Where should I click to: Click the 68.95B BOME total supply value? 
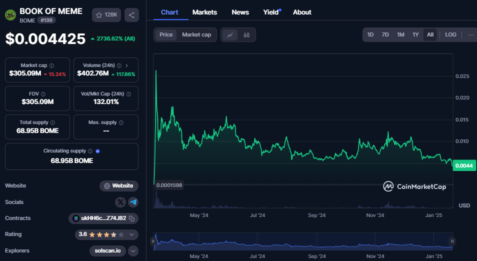(x=37, y=131)
